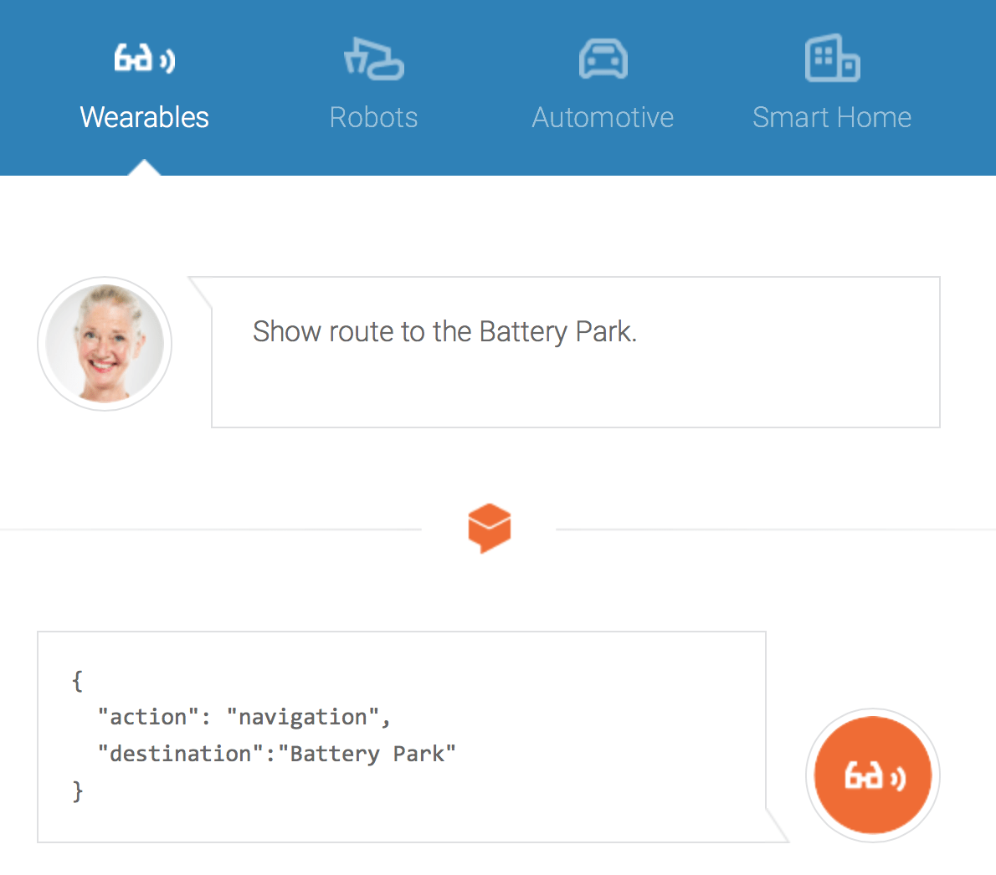This screenshot has width=996, height=875.
Task: Click the Automotive car icon
Action: 603,59
